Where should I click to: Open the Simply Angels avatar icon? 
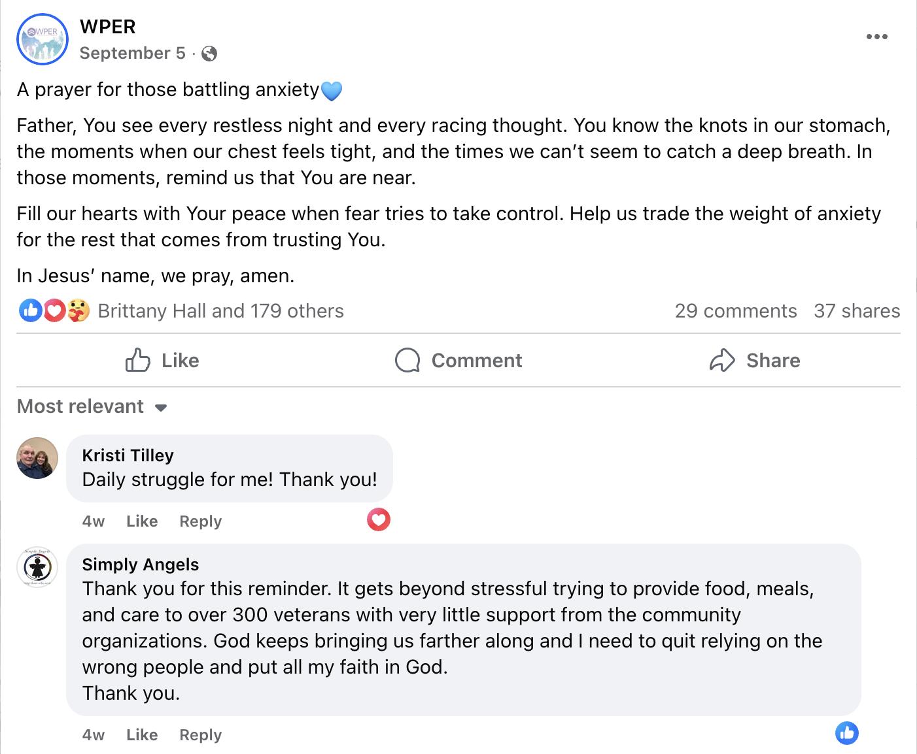[37, 566]
